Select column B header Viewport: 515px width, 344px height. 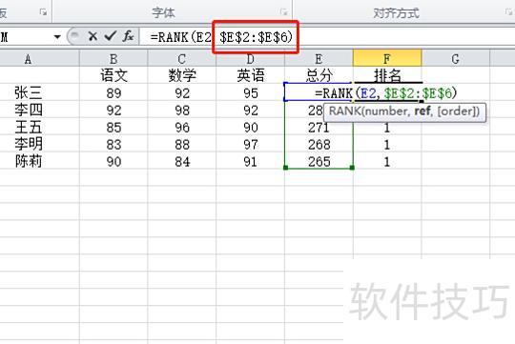[113, 59]
